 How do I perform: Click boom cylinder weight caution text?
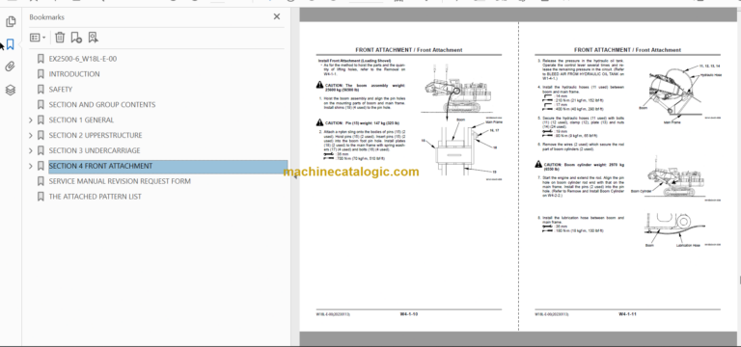(x=584, y=167)
